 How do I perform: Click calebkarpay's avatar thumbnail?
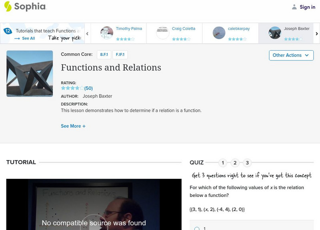click(219, 33)
